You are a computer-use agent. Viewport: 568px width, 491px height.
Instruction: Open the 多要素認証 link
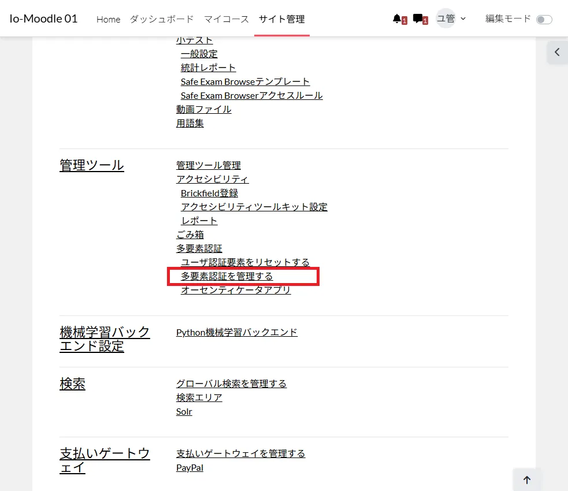[199, 248]
